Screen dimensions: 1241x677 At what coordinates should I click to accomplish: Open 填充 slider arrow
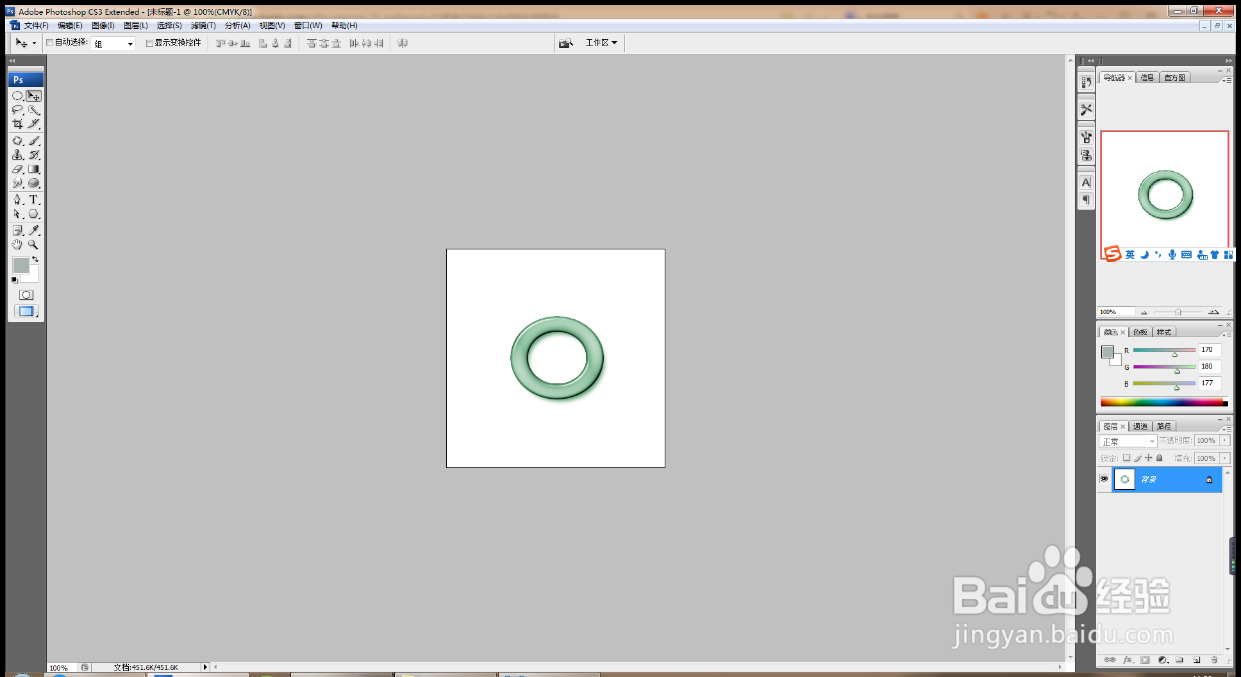point(1225,458)
